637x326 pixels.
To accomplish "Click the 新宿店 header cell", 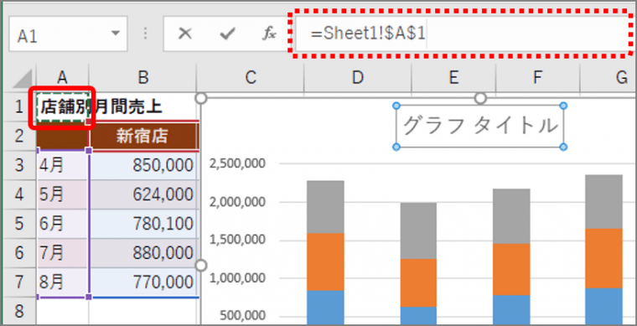I will tap(142, 137).
